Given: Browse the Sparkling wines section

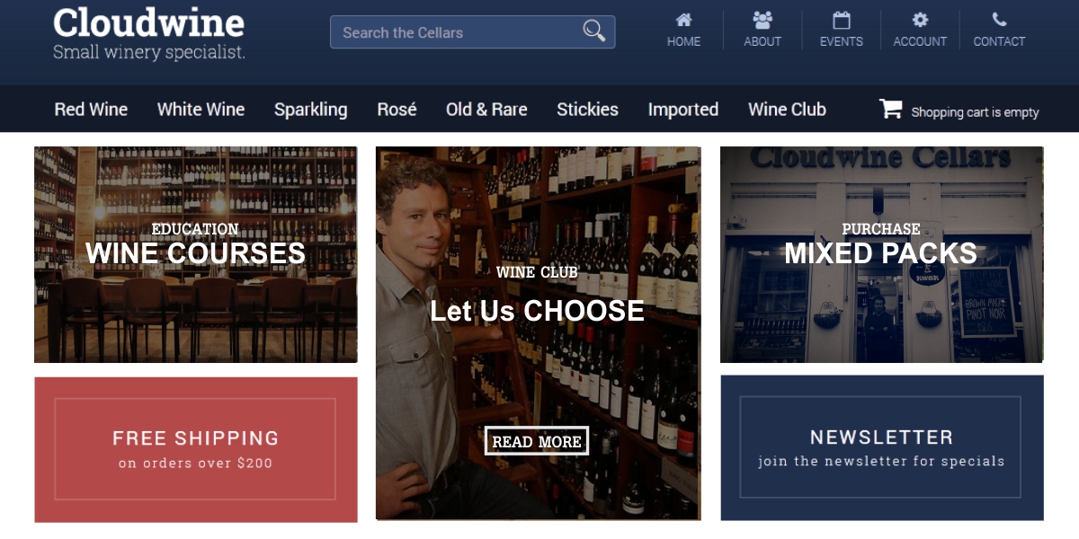Looking at the screenshot, I should click(x=310, y=109).
